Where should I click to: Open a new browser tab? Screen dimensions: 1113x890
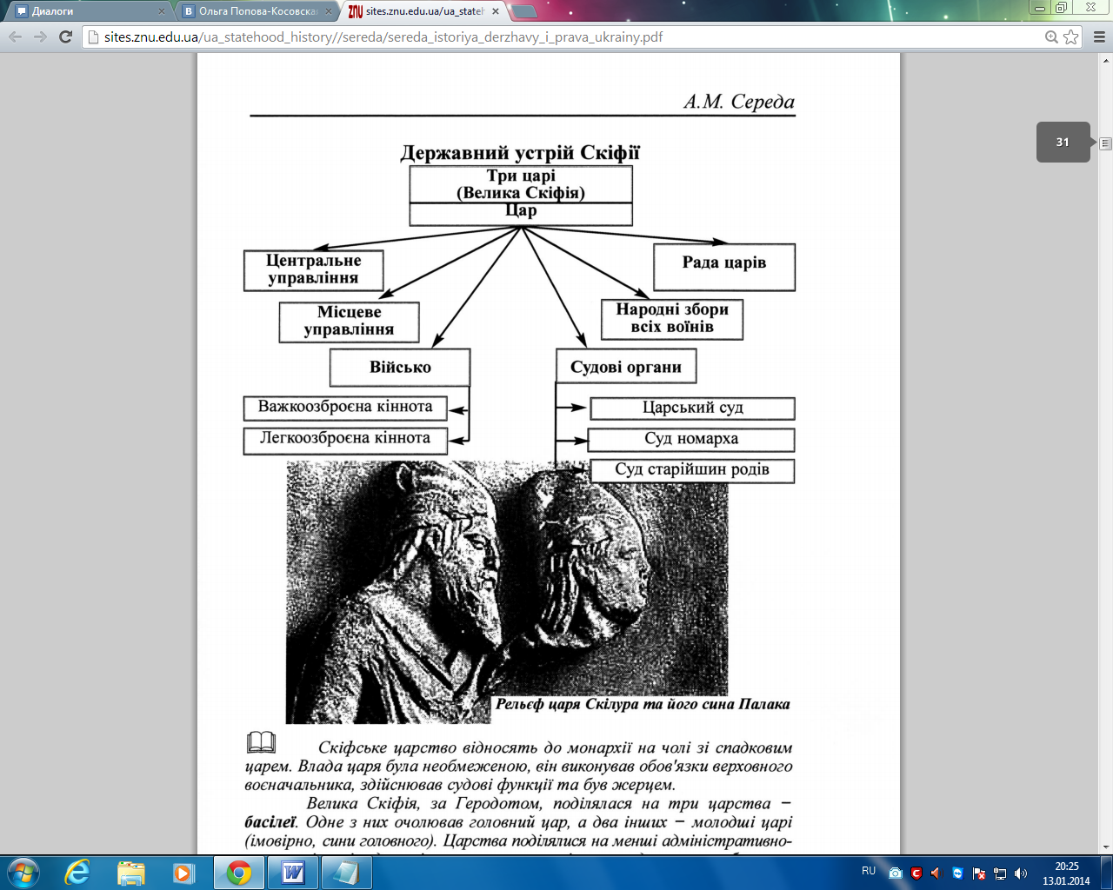[523, 11]
